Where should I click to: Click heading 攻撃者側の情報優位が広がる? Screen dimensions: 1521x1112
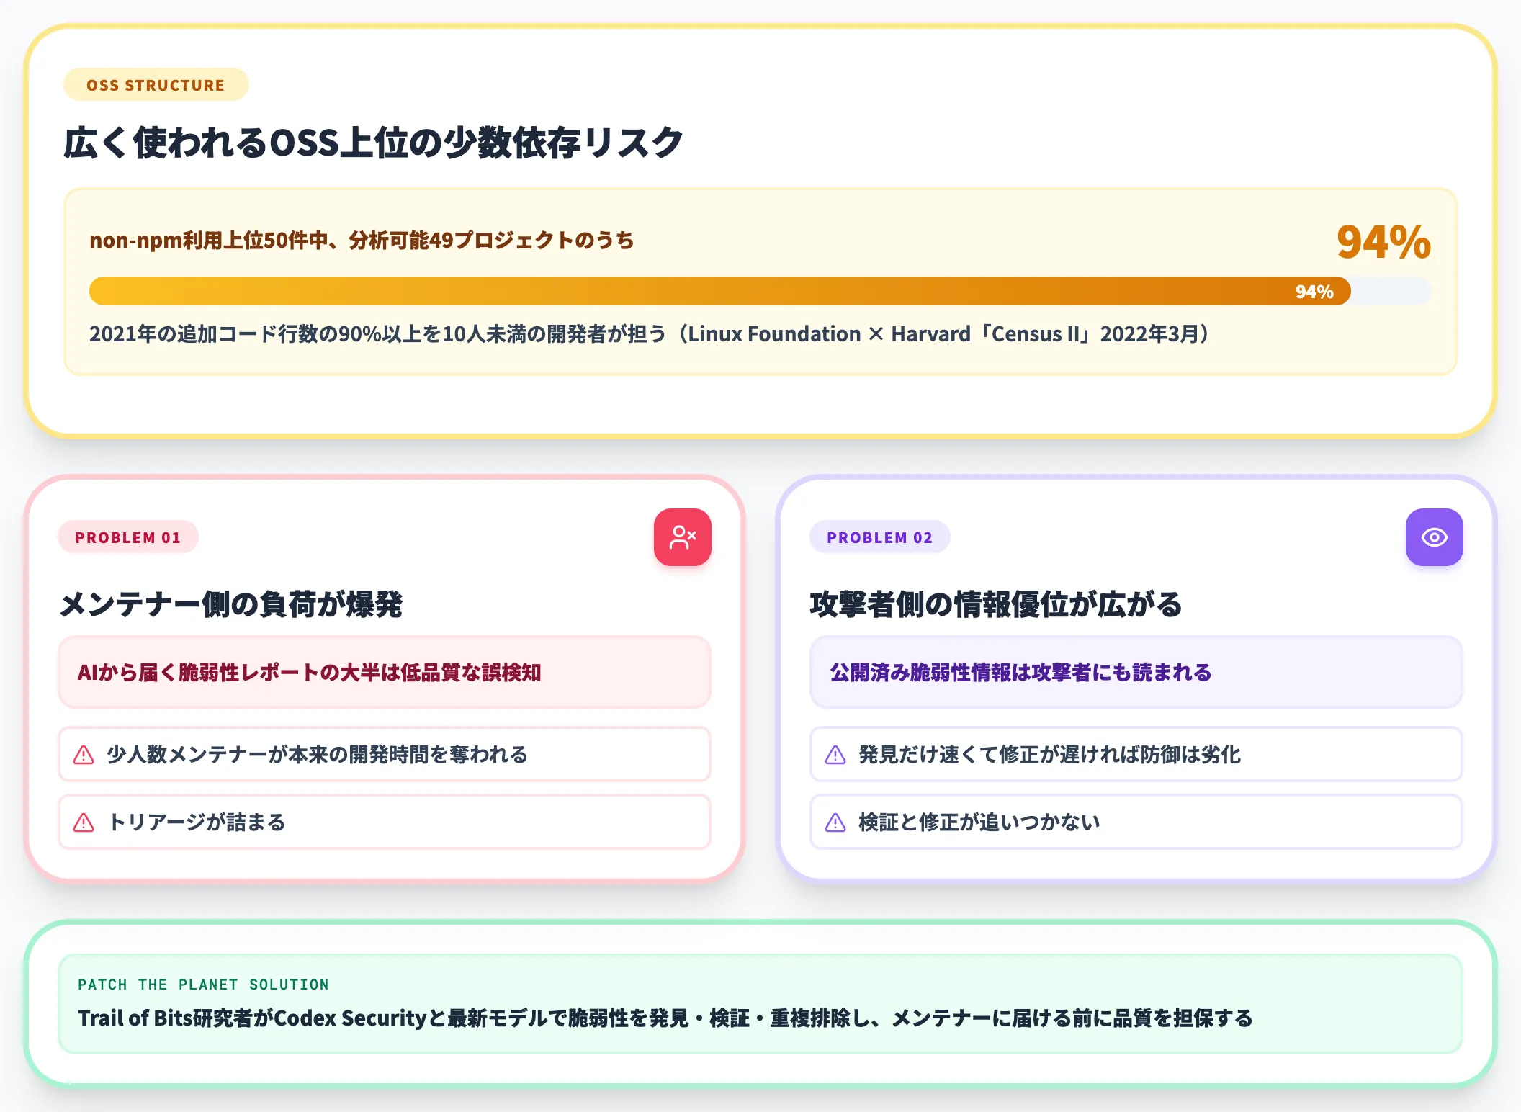[996, 604]
